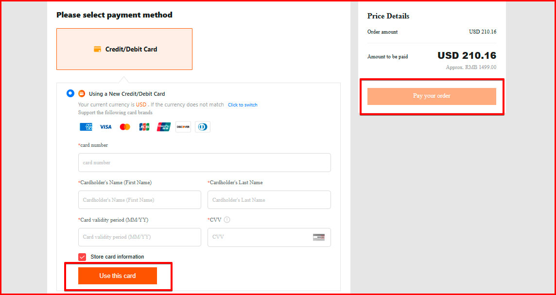The image size is (556, 295).
Task: Click the Cardholder's First Name field
Action: point(139,200)
